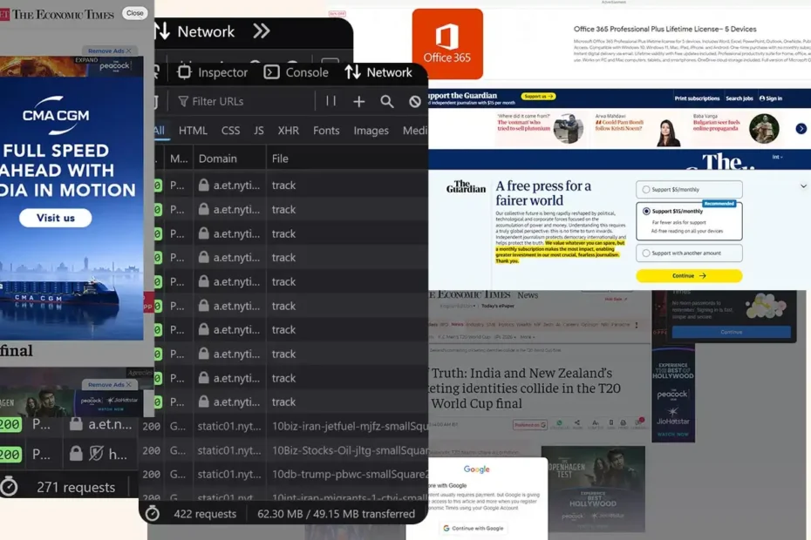Choose Support with another amount option

[x=646, y=253]
